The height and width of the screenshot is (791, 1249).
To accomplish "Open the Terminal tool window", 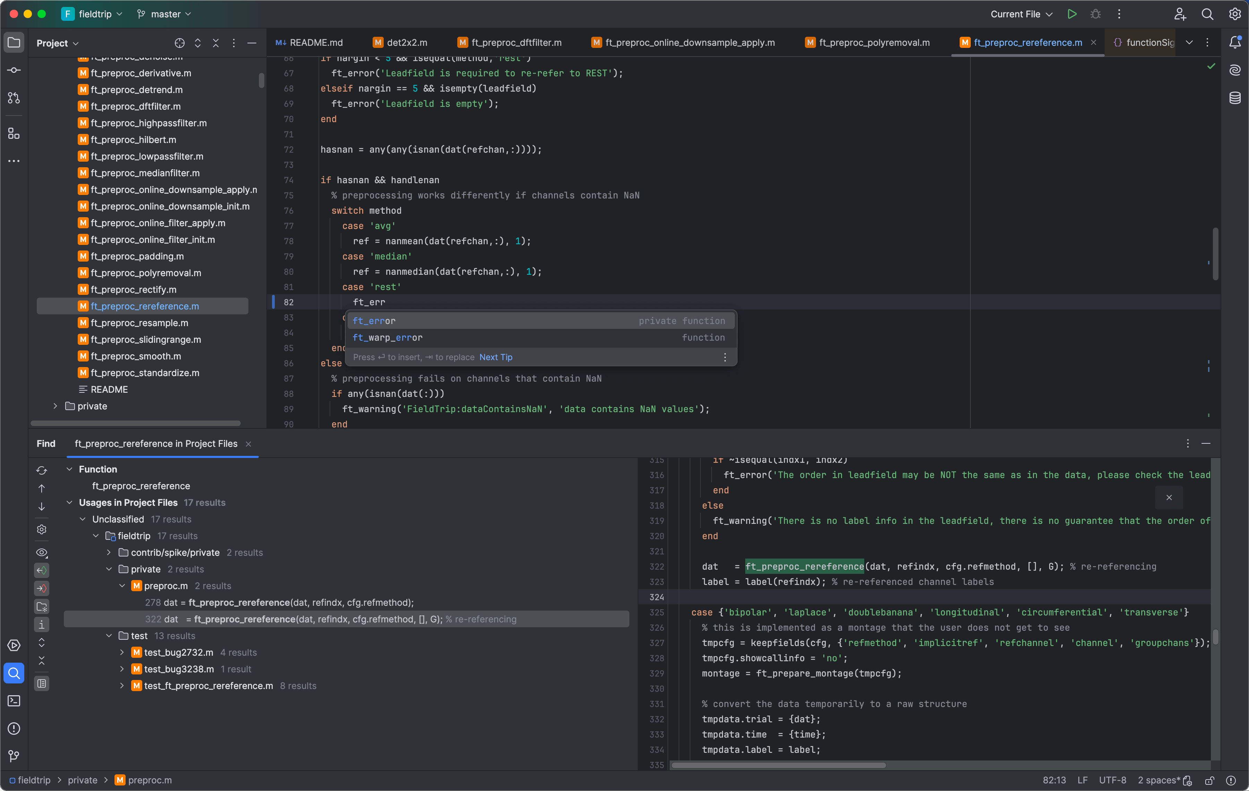I will [x=14, y=701].
